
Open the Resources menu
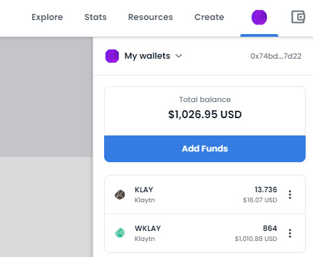coord(150,17)
